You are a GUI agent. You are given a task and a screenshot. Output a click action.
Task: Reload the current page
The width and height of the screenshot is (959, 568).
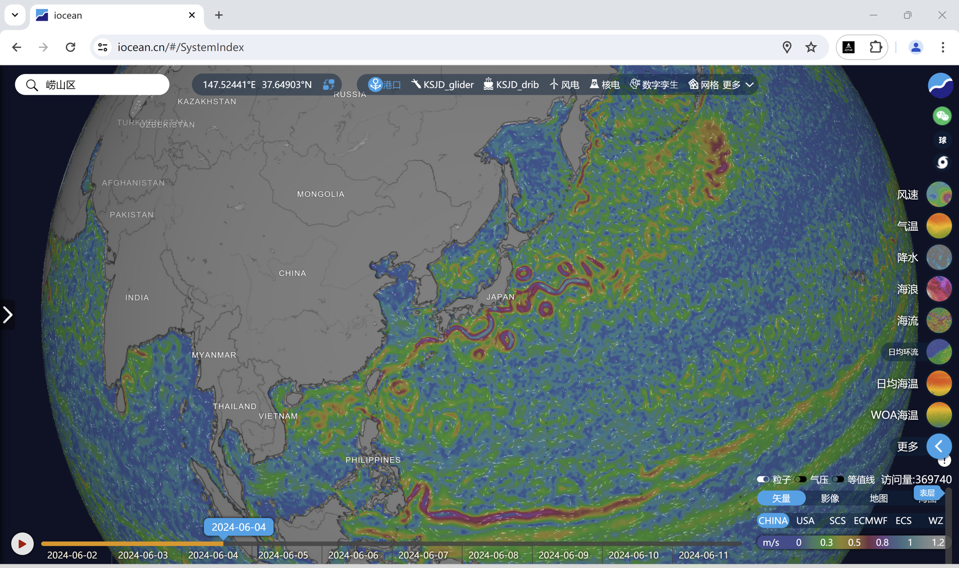[71, 47]
